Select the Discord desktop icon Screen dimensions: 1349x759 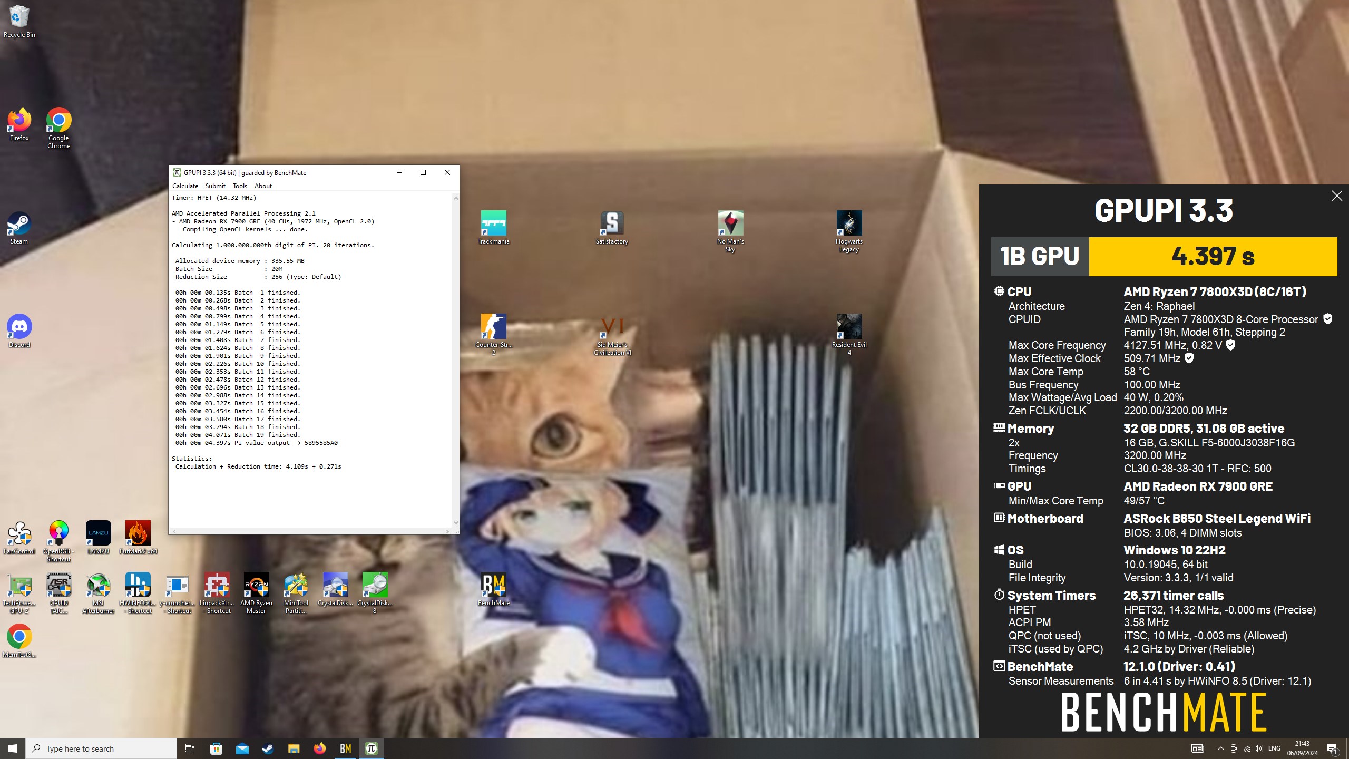(19, 332)
